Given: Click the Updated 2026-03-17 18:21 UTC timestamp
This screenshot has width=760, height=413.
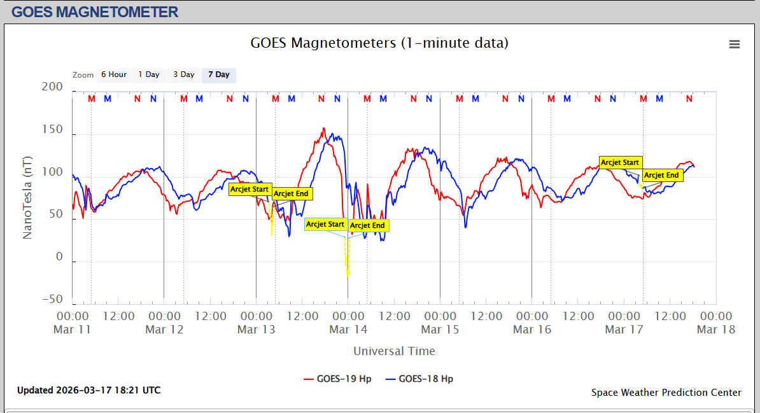Looking at the screenshot, I should 88,390.
